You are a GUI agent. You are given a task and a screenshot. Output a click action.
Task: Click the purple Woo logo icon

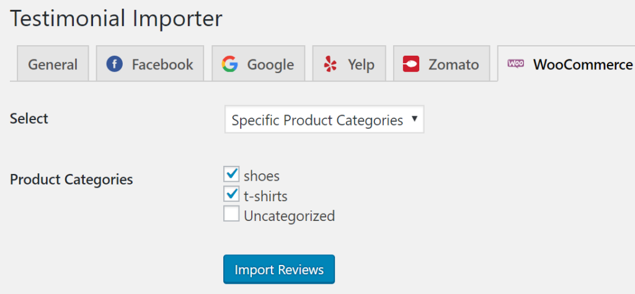point(515,63)
